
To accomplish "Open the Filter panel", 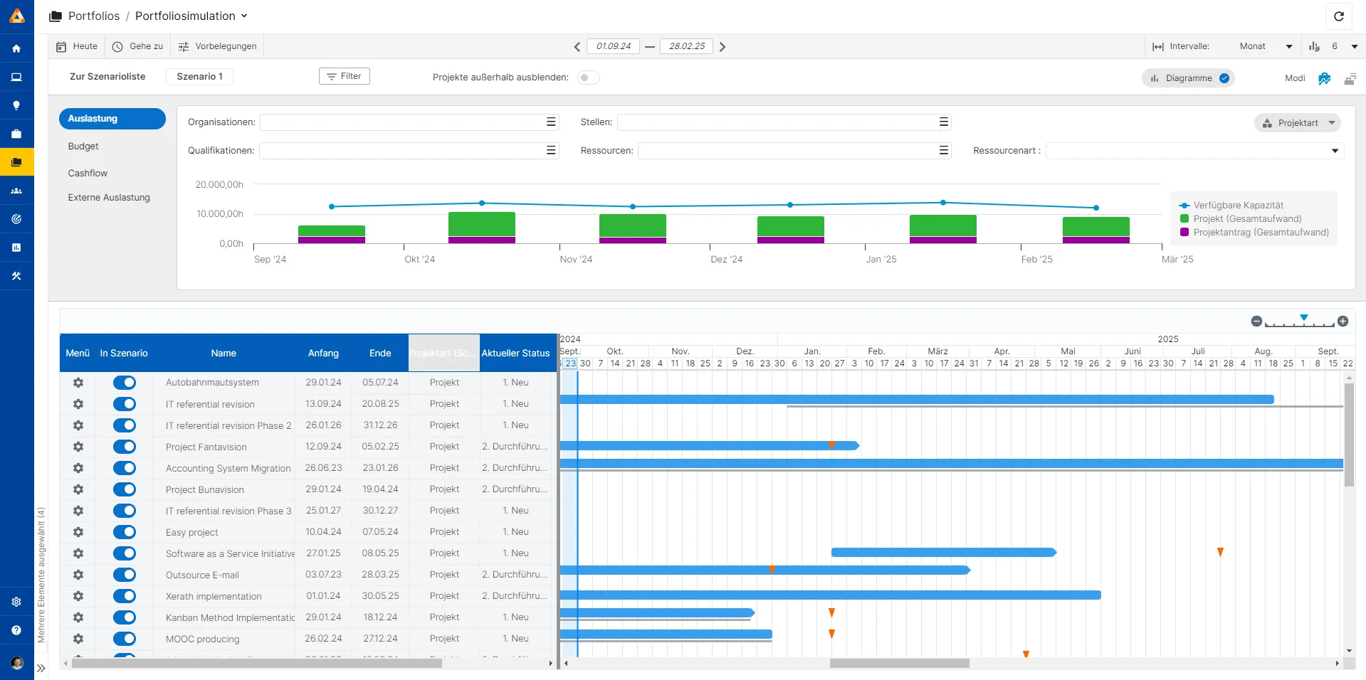I will 344,75.
